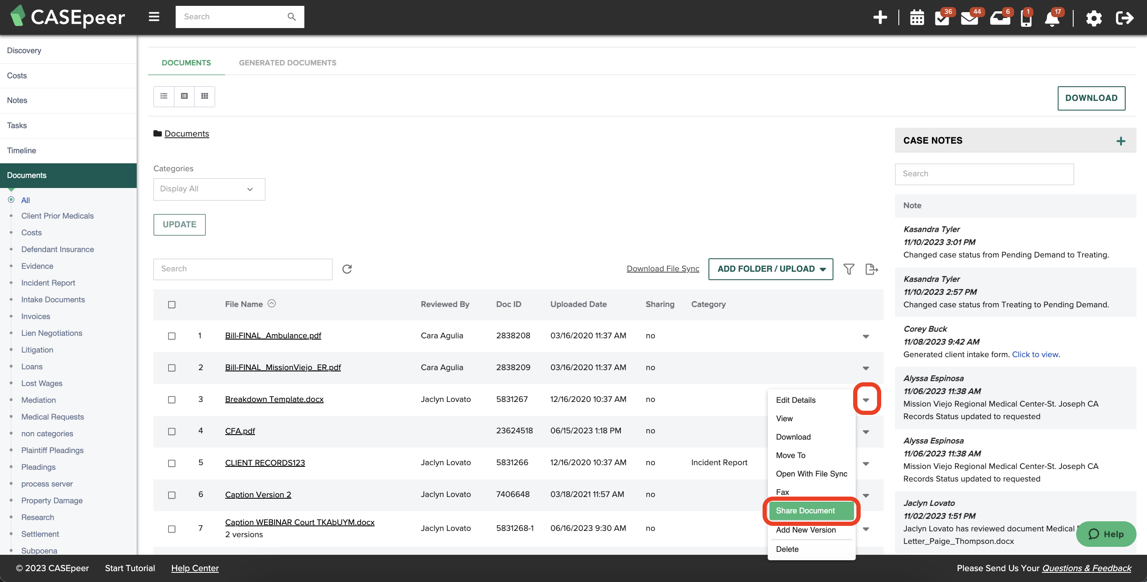The width and height of the screenshot is (1147, 582).
Task: Check the Caption Version 2 row checkbox
Action: [x=172, y=495]
